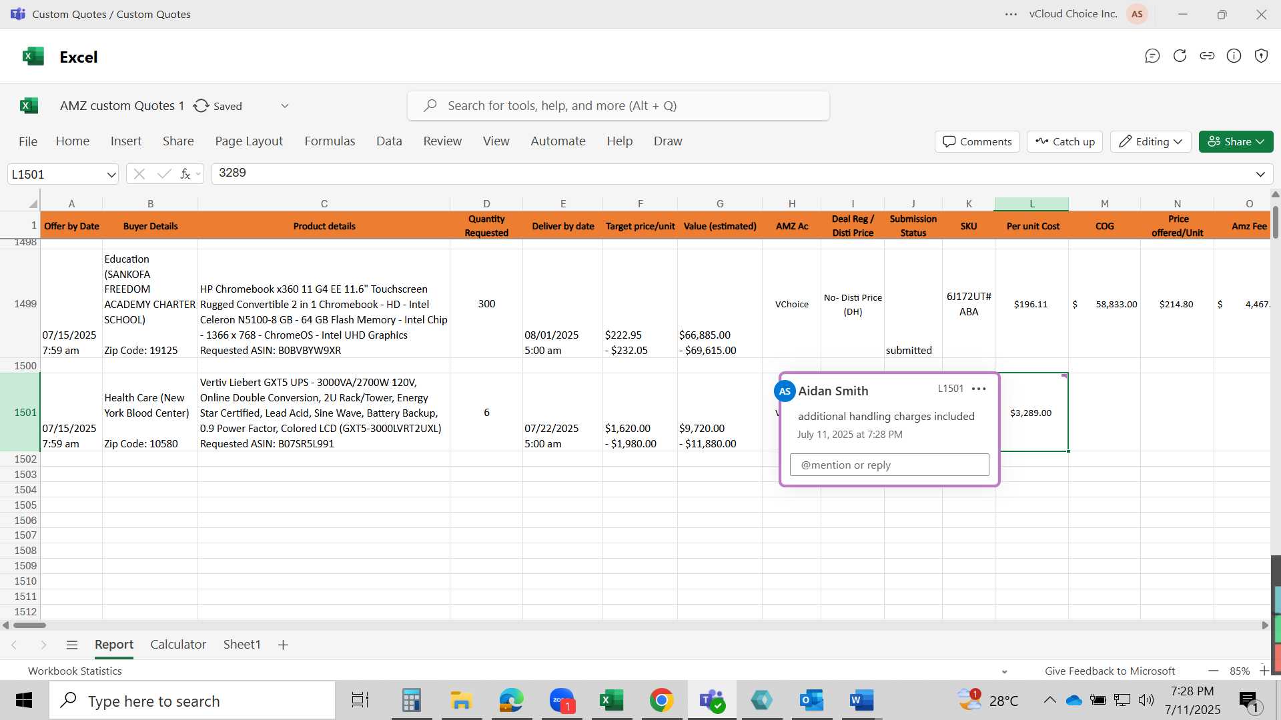Viewport: 1281px width, 720px height.
Task: Click the Catch up button
Action: click(1065, 141)
